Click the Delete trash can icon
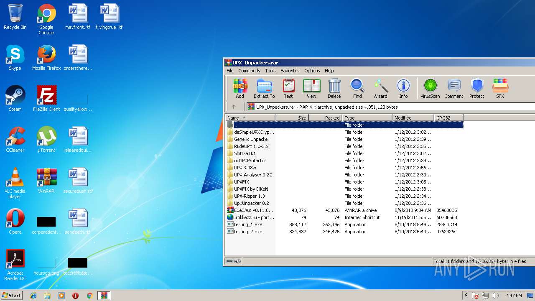Viewport: 535px width, 301px height. (x=334, y=89)
